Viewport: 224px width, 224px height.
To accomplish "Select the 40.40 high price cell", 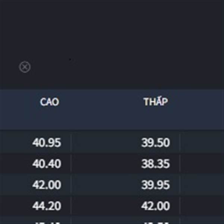I will click(x=47, y=164).
